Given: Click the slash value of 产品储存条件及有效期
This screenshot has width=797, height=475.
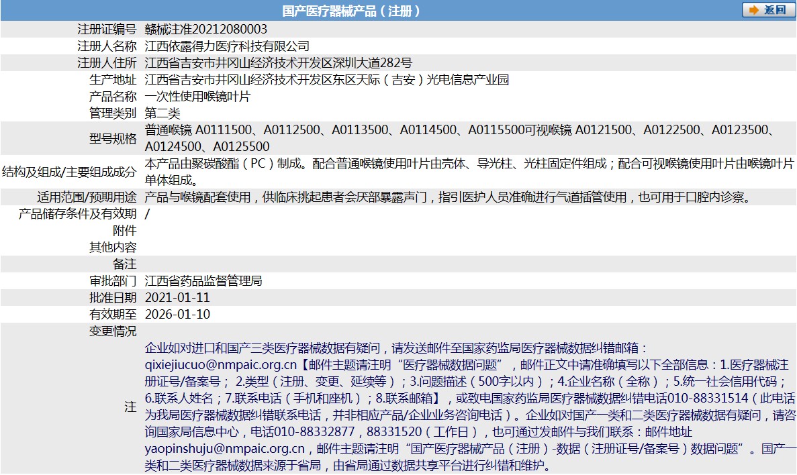Looking at the screenshot, I should pos(148,214).
